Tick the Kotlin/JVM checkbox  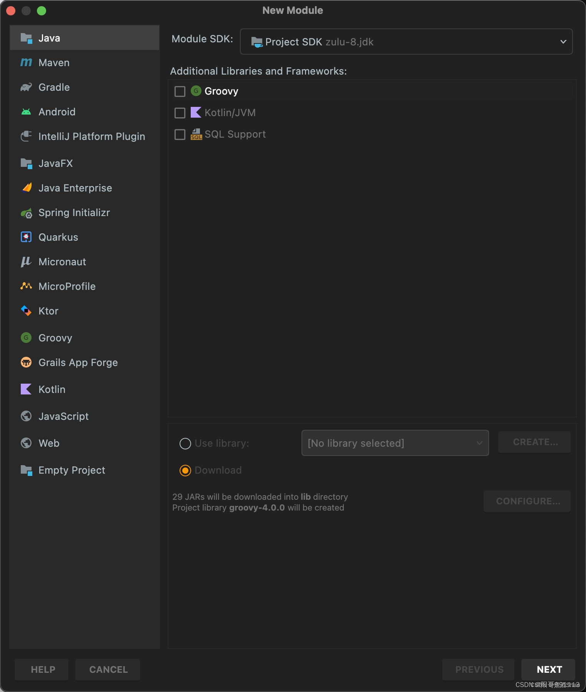coord(180,113)
